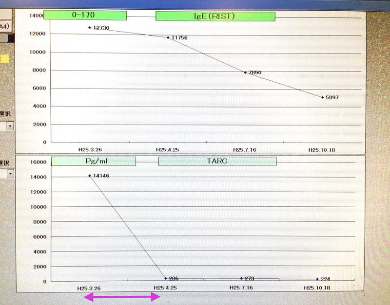
Task: Click the yellow highlighted field on left
Action: [4, 58]
